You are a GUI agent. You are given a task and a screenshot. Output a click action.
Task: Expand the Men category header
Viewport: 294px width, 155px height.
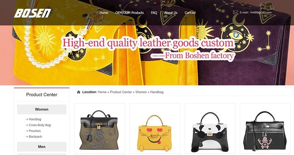tap(42, 147)
